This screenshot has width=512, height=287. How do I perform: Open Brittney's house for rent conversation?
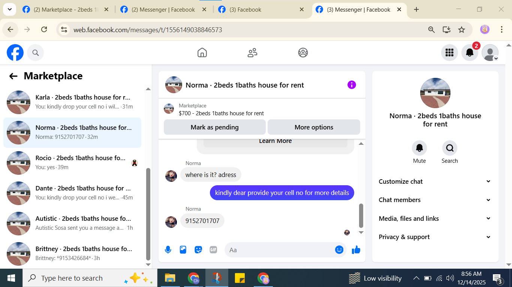[x=72, y=254]
